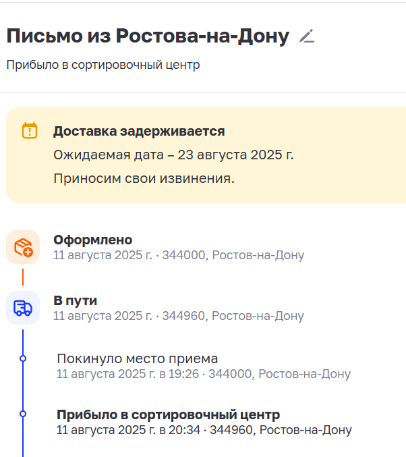Click the status subtitle under the page title
This screenshot has width=406, height=457.
tap(103, 65)
